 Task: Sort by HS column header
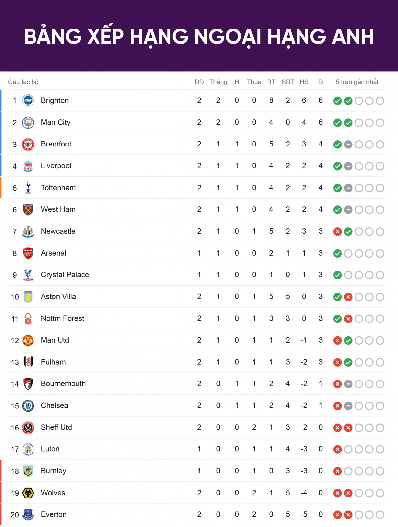click(304, 82)
